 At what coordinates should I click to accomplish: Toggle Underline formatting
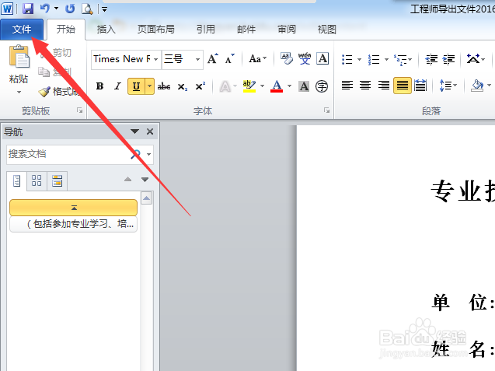point(136,86)
